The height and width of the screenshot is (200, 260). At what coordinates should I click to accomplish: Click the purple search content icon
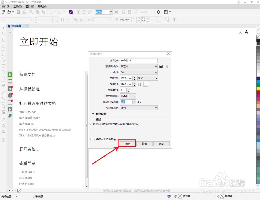(71, 12)
